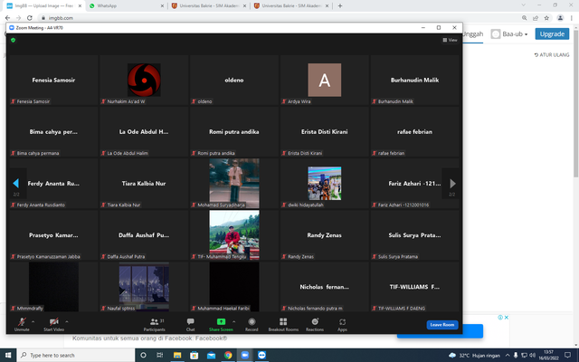Select Naufal sptrss anime image tile

coord(144,287)
